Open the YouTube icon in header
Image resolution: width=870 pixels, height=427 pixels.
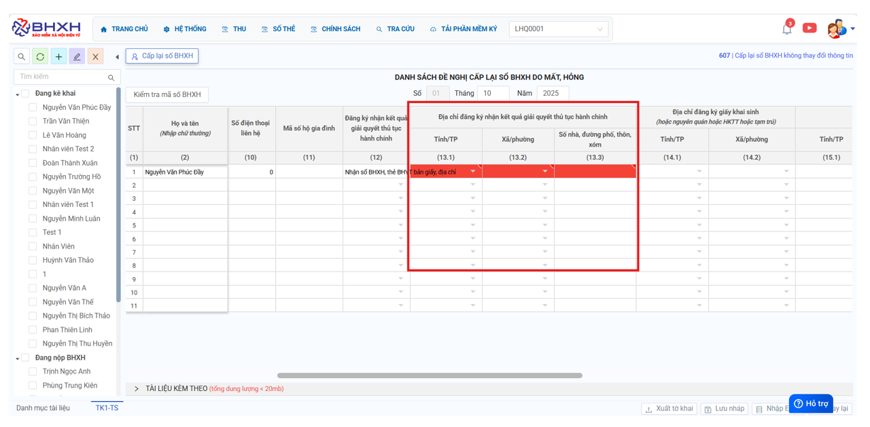pos(809,29)
